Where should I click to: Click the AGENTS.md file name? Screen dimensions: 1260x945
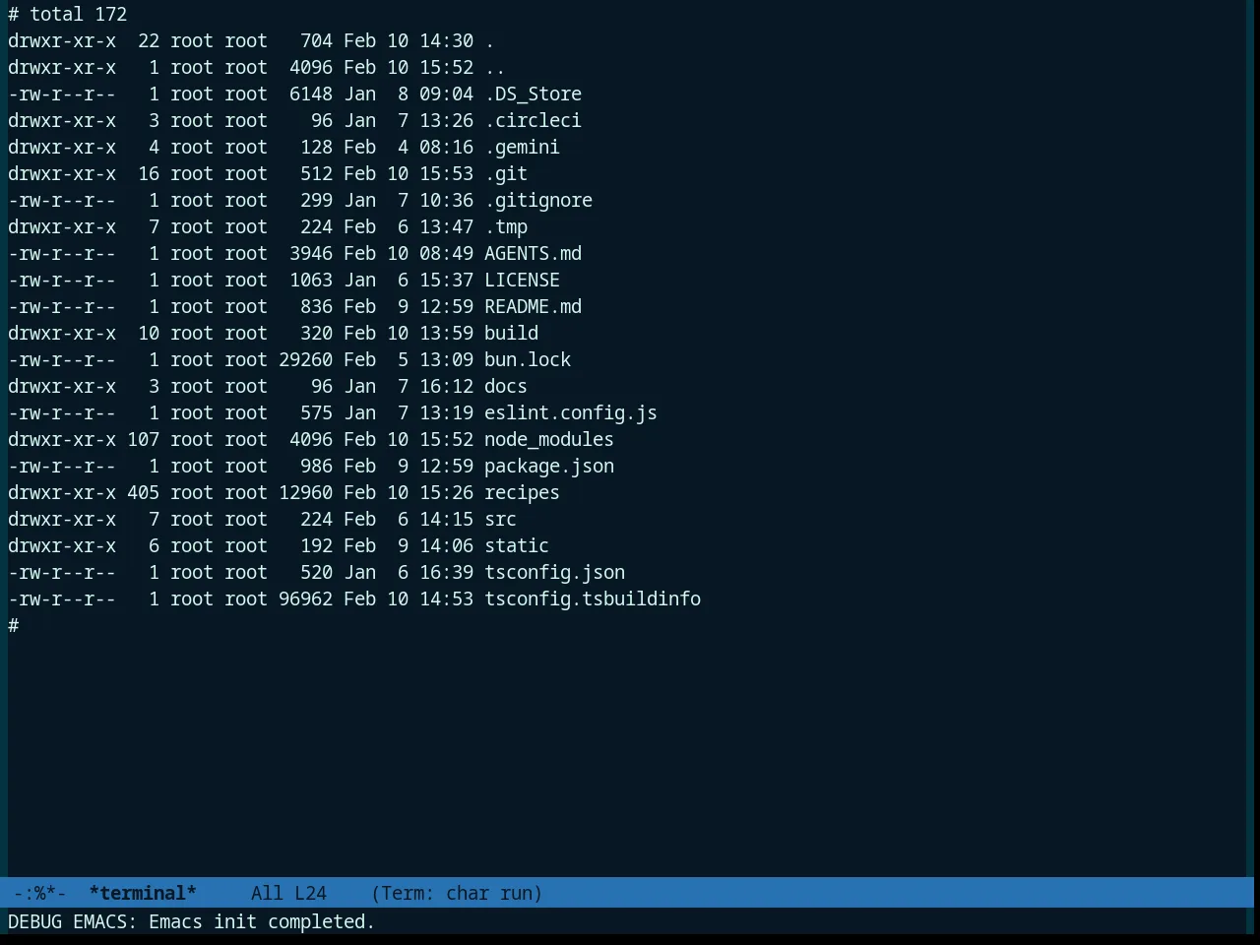tap(533, 253)
